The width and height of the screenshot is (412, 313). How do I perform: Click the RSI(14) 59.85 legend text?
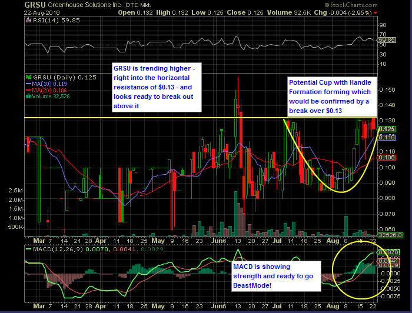(x=57, y=20)
